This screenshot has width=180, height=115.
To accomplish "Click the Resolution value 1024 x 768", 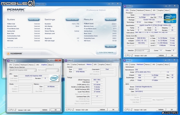I will pos(75,24).
